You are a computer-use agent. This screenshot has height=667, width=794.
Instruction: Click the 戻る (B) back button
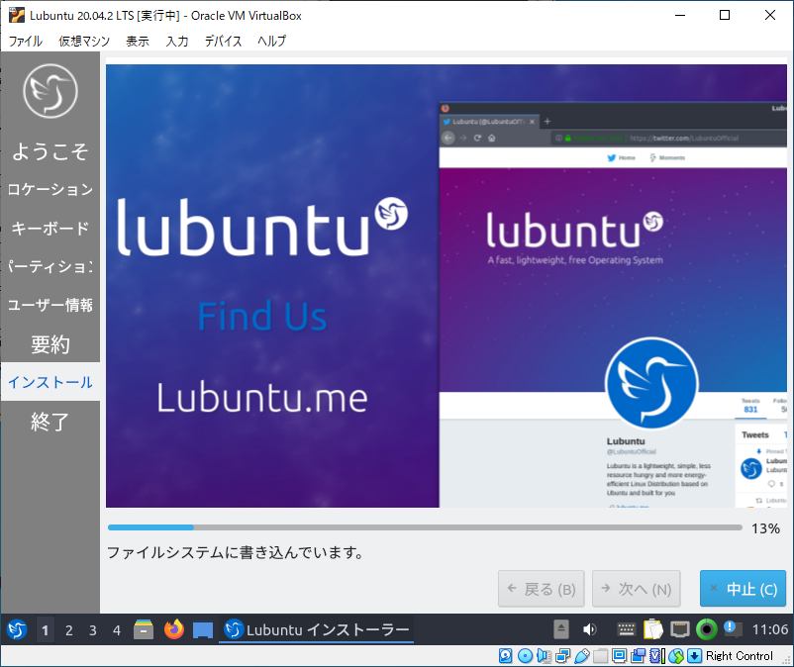[542, 589]
